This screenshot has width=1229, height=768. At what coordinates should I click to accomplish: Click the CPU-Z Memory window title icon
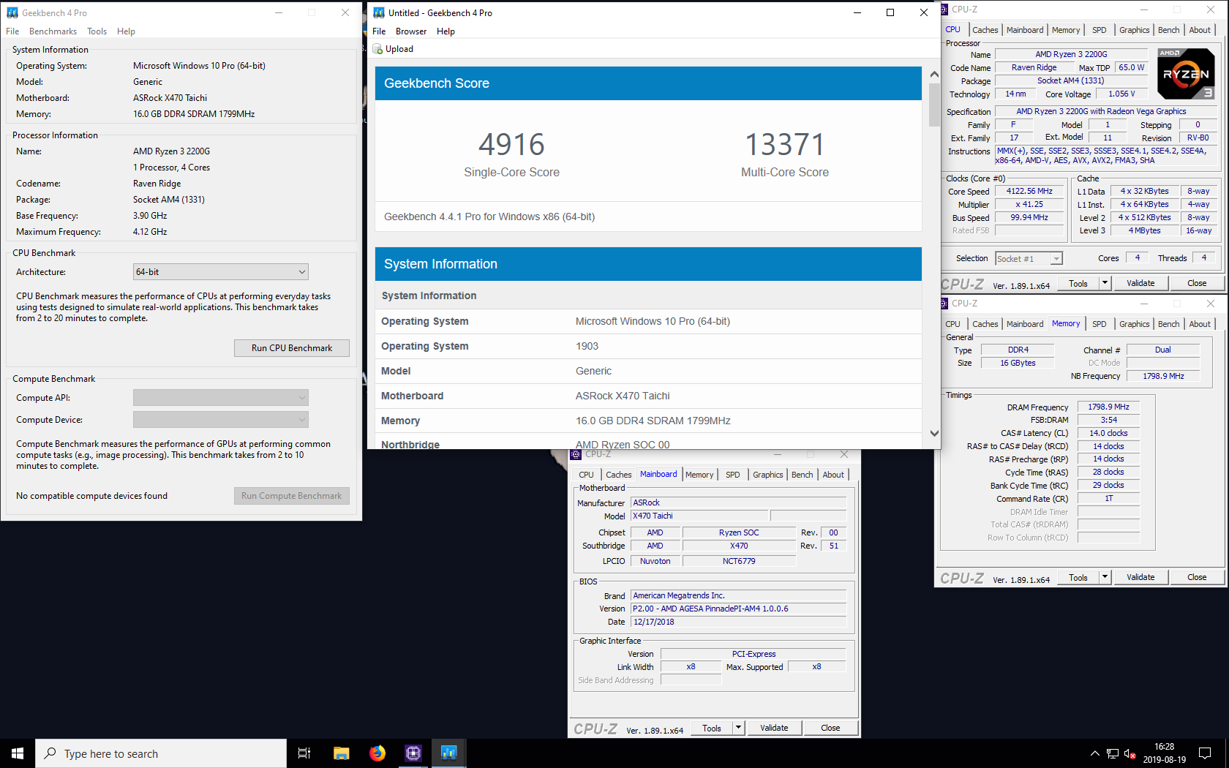coord(944,303)
